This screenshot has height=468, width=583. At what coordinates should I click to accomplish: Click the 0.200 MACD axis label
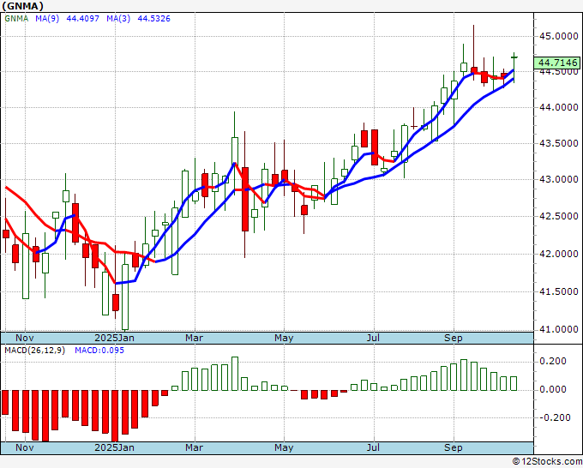[553, 361]
